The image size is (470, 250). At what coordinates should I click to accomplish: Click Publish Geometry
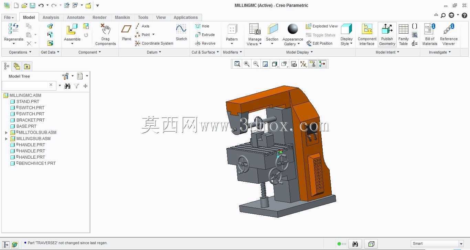tap(387, 34)
